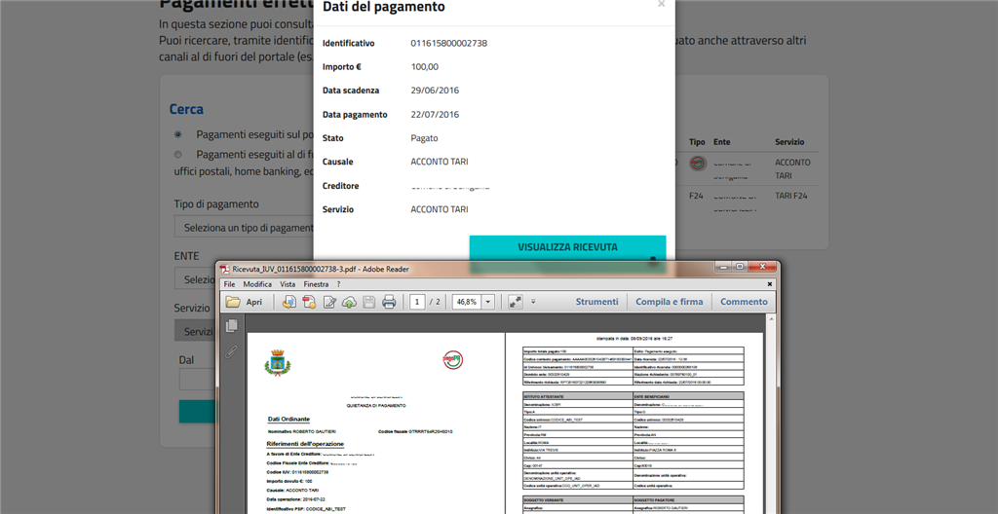Select 'Pagamenti eseguiti sul portale' radio button

177,134
